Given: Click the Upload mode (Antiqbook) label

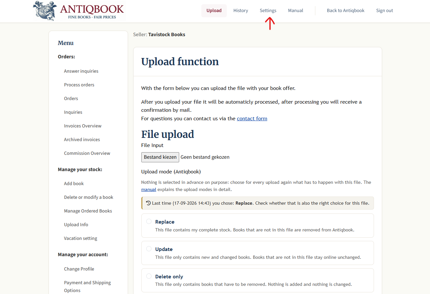Looking at the screenshot, I should [x=171, y=172].
